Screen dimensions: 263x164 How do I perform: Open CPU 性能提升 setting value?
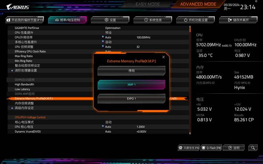(x=108, y=33)
